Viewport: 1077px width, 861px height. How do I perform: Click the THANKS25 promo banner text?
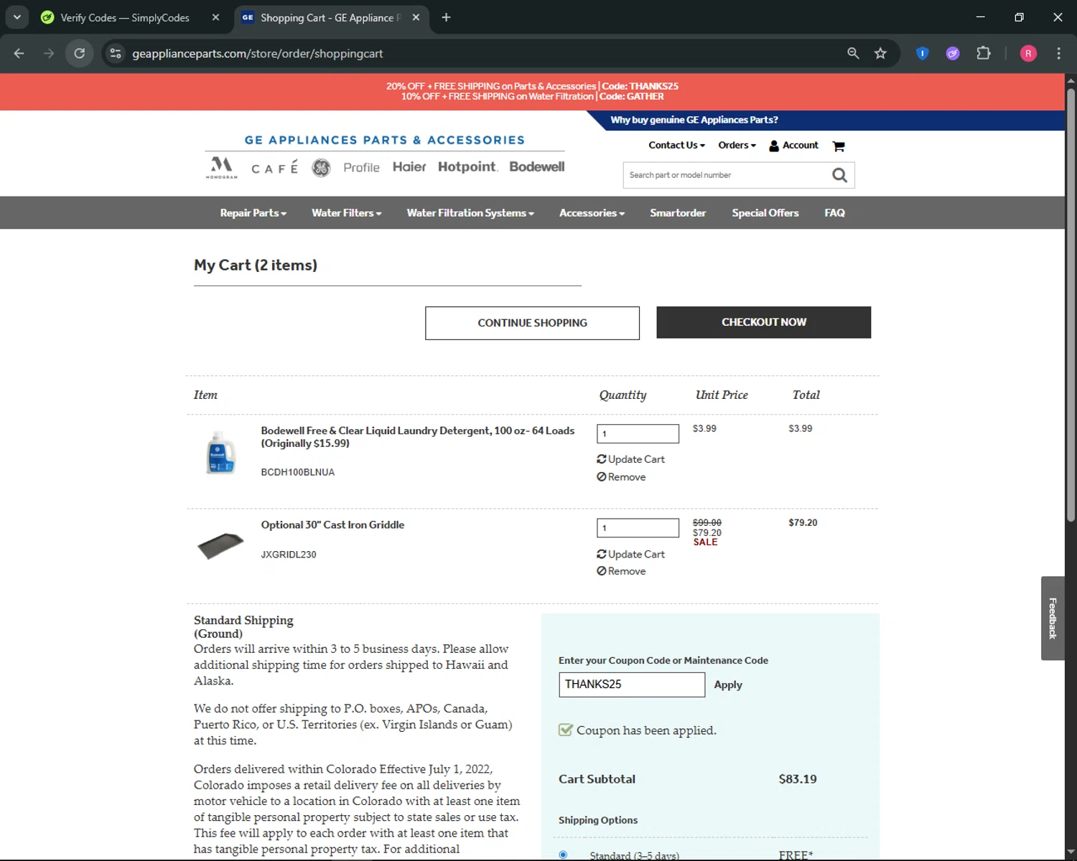532,86
